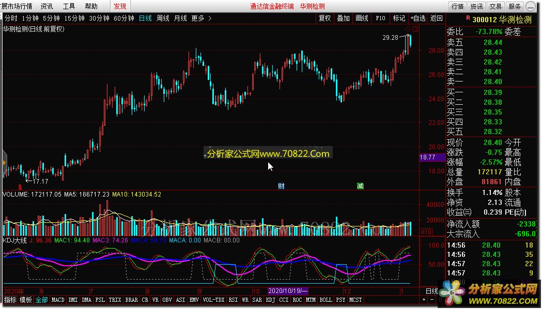This screenshot has height=309, width=542.
Task: Click the F10 company info button
Action: coord(380,18)
